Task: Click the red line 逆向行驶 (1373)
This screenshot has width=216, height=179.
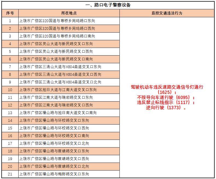Action: click(166, 108)
